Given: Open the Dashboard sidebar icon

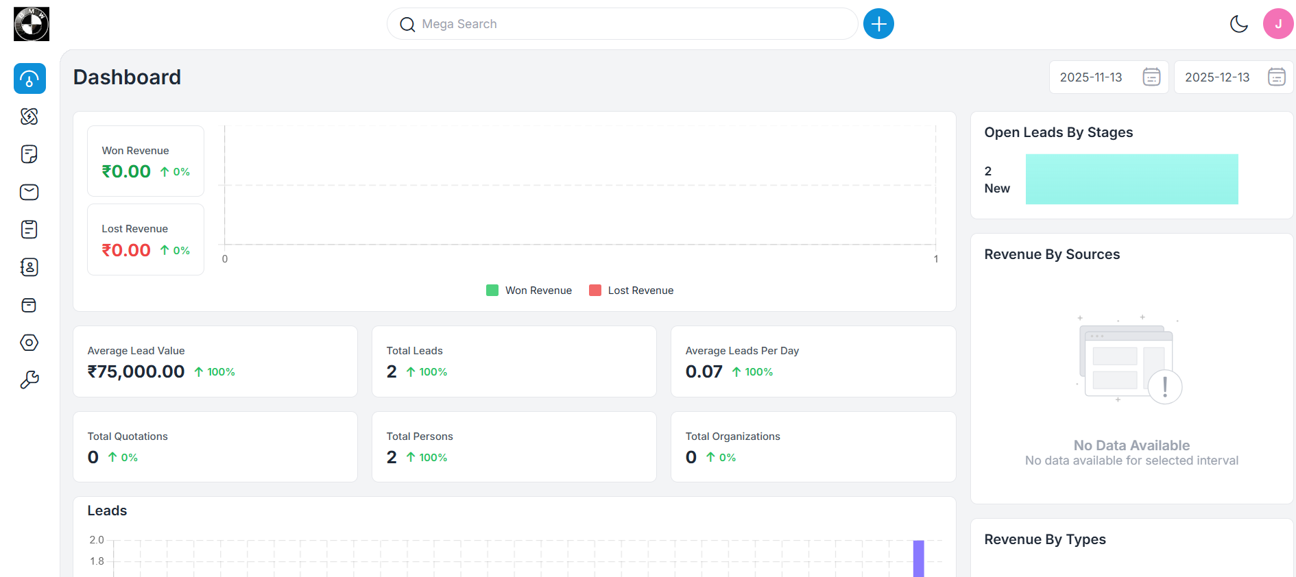Looking at the screenshot, I should 29,79.
